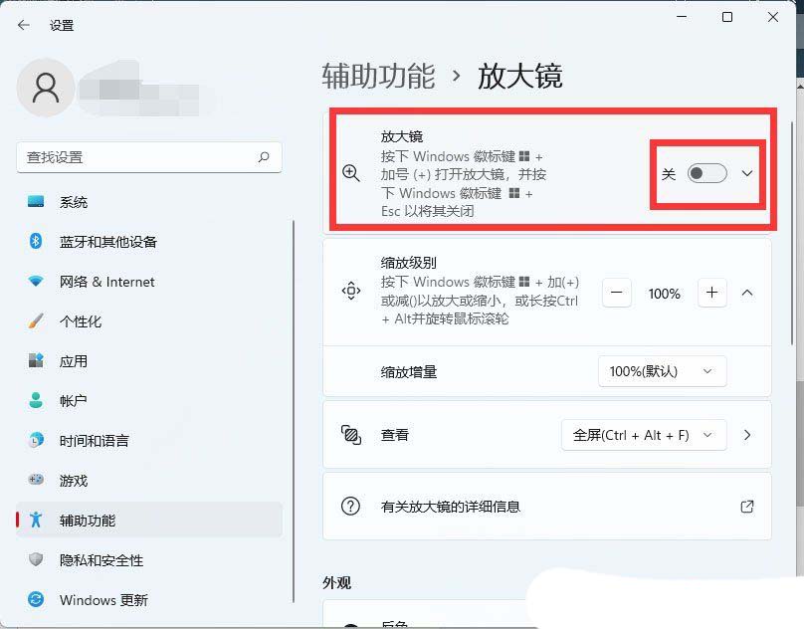Open the 查看 全屏 view dropdown
Image resolution: width=804 pixels, height=629 pixels.
pos(644,435)
